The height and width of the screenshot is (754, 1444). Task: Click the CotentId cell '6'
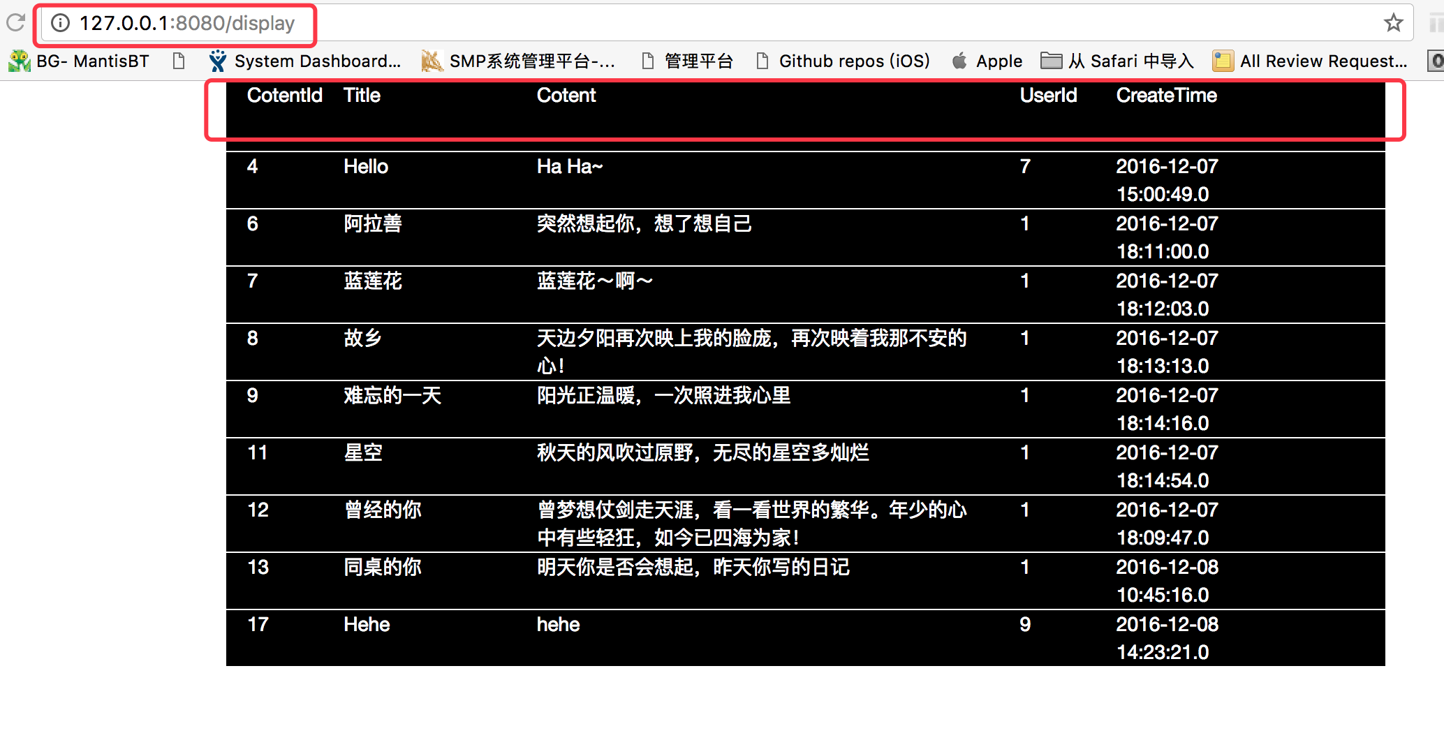pos(252,223)
